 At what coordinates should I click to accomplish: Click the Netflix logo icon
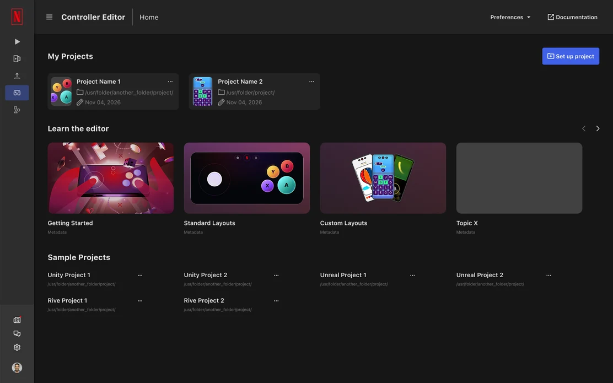[17, 17]
